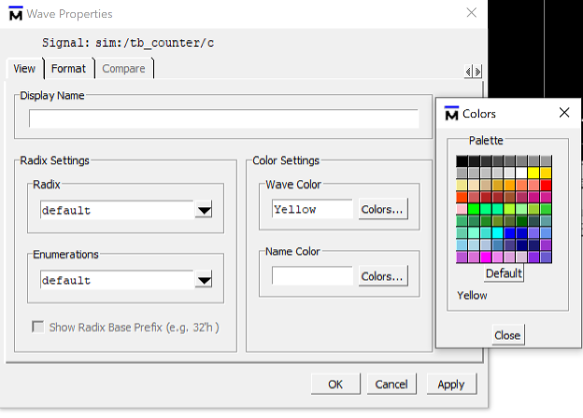
Task: Pick the bright pure green swatch
Action: coord(474,209)
